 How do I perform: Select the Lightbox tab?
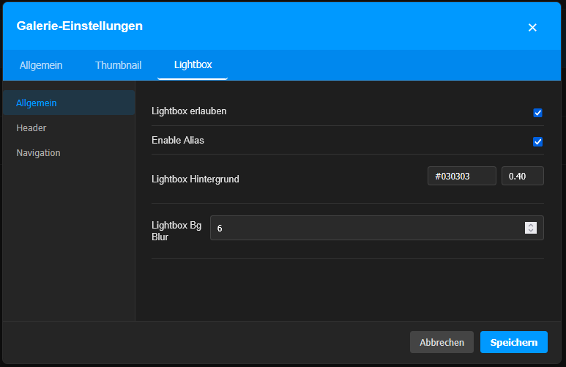click(193, 64)
